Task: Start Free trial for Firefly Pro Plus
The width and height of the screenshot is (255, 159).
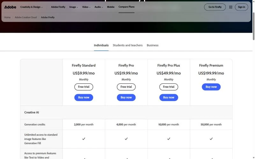Action: (x=169, y=87)
